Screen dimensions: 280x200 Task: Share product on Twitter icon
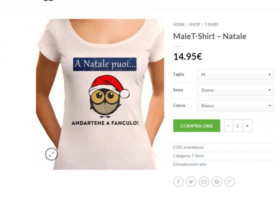pos(191,182)
